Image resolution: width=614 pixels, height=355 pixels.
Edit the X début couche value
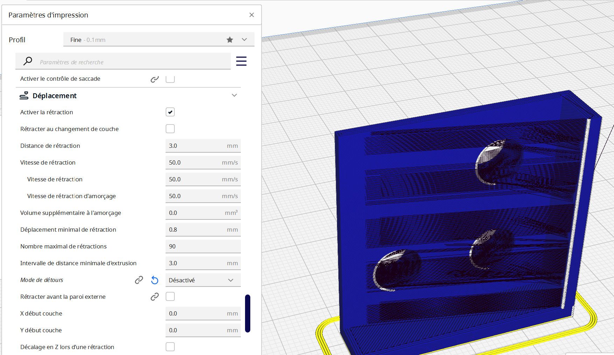[203, 313]
